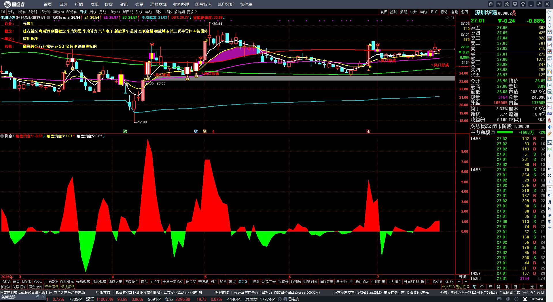Toggle 叠加 overlay option
The image size is (553, 302).
(x=394, y=12)
